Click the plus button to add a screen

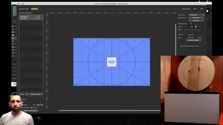click(21, 94)
